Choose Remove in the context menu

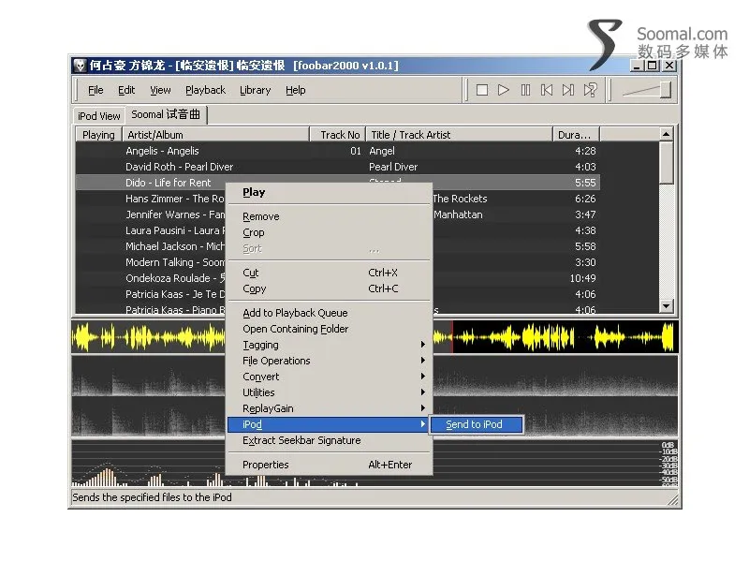pyautogui.click(x=330, y=216)
